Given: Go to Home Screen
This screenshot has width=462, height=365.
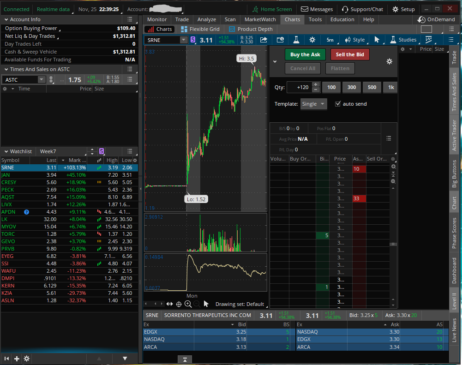Looking at the screenshot, I should 272,9.
